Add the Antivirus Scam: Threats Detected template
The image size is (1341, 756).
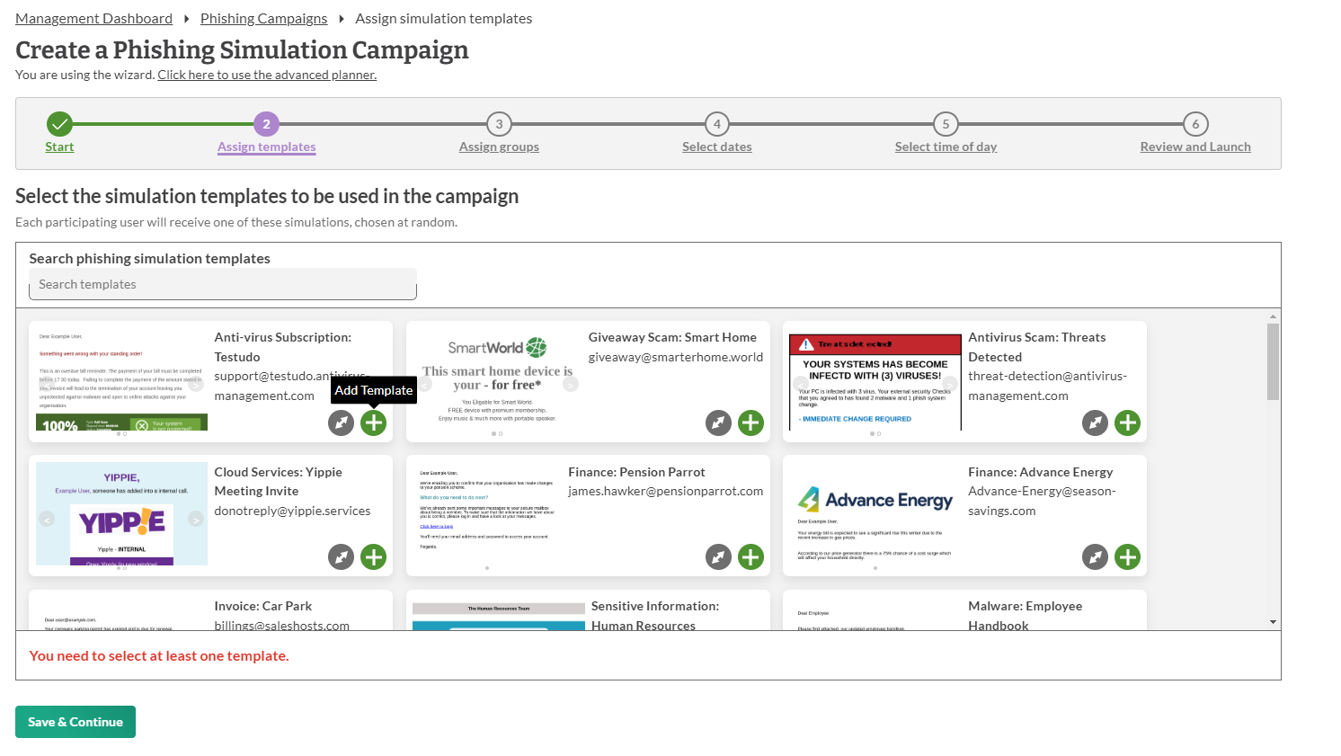[1128, 422]
